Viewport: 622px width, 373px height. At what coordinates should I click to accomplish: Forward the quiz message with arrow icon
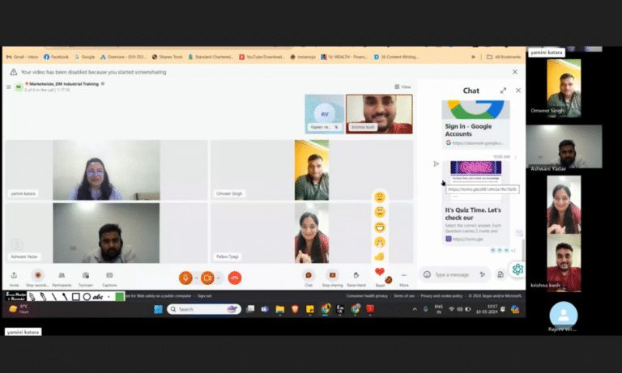436,163
